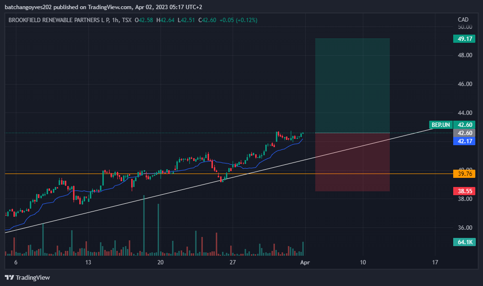Click the publisher line 'batchangoyves202 published on TradingView.com'
Image resolution: width=483 pixels, height=286 pixels.
point(69,7)
